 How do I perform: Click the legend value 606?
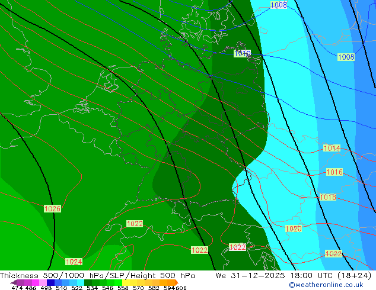181,288
